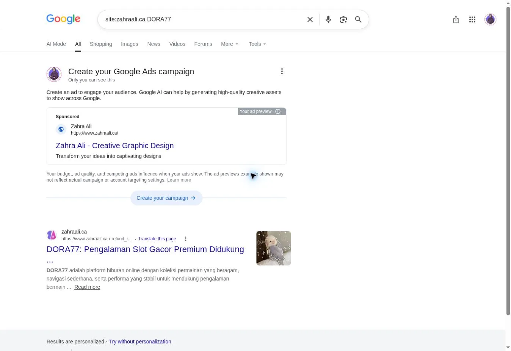Viewport: 511px width, 351px height.
Task: Click the Sponsored label in ad preview
Action: 67,117
